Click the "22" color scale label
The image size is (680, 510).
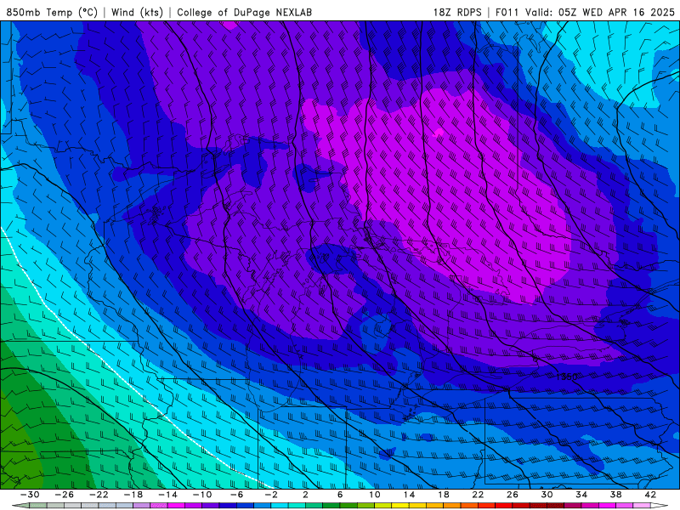[x=478, y=495]
